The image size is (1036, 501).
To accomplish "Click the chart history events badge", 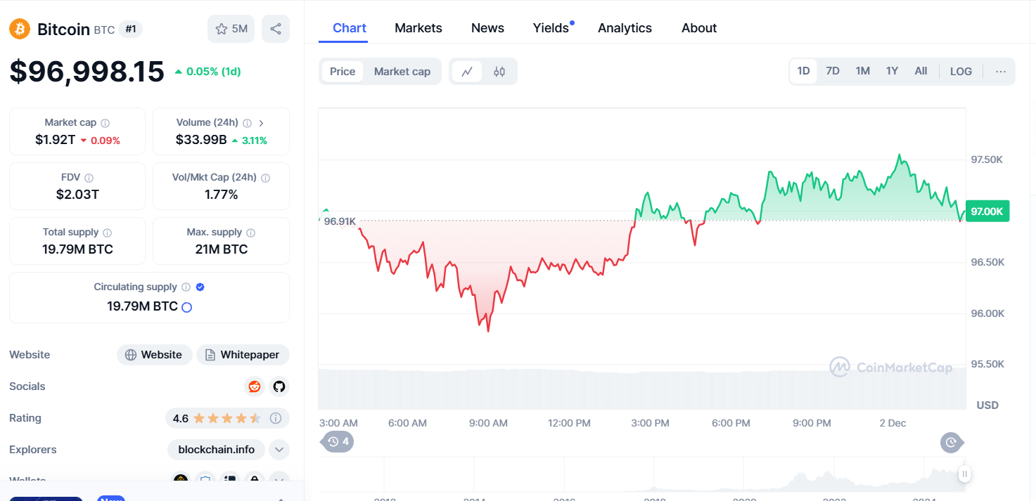I will pos(338,442).
